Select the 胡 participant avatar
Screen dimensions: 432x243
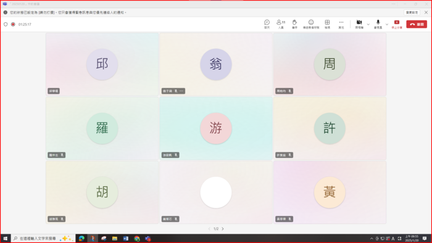[x=102, y=192]
